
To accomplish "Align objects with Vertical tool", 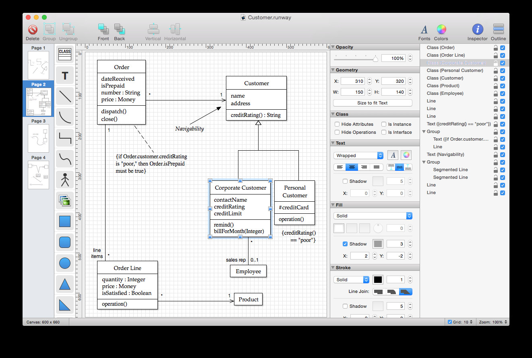I will coord(153,29).
